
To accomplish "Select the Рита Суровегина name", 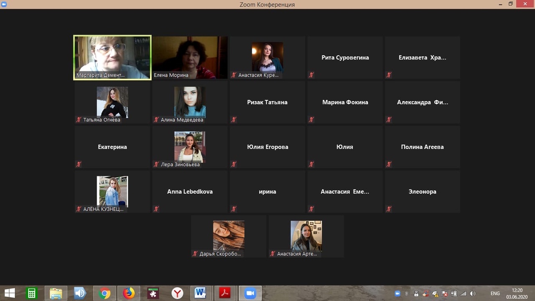I will [x=345, y=58].
